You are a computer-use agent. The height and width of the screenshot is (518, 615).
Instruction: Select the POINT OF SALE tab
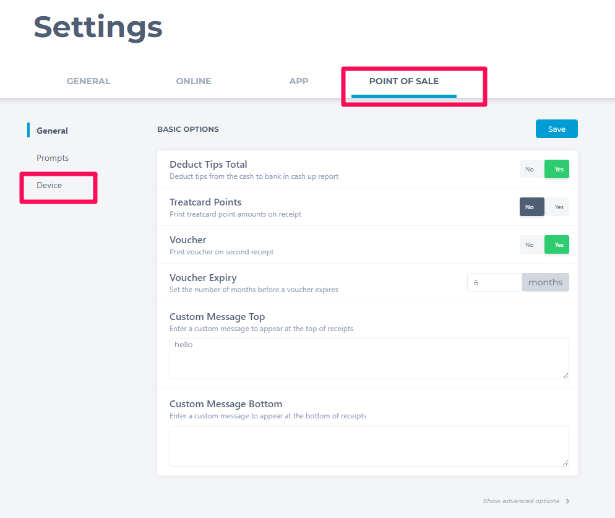coord(404,81)
